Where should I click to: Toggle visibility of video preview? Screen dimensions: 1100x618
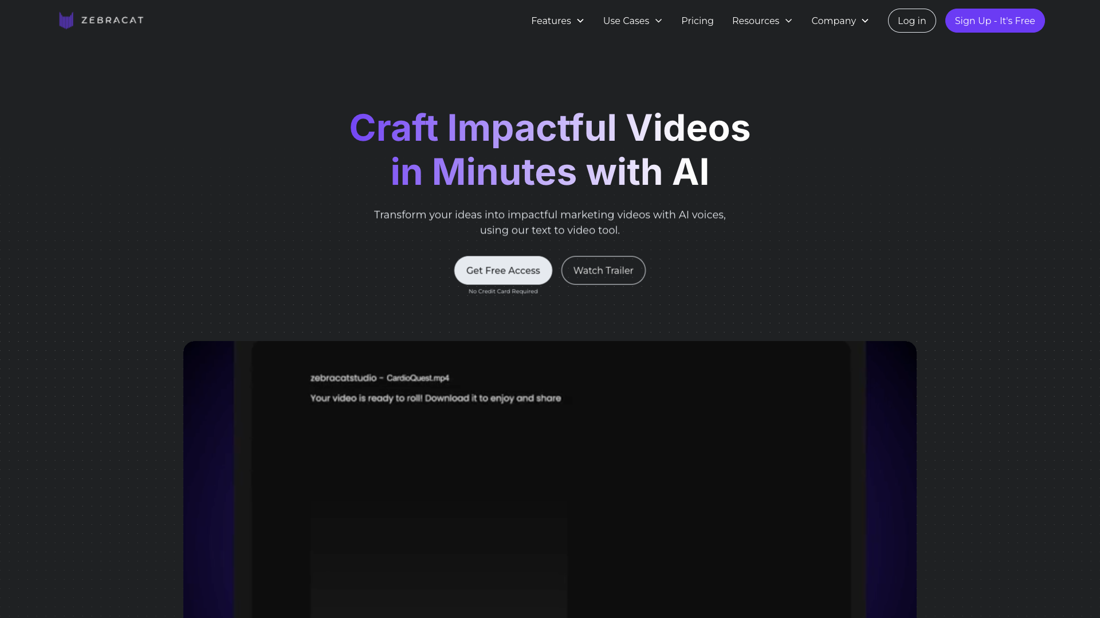603,270
